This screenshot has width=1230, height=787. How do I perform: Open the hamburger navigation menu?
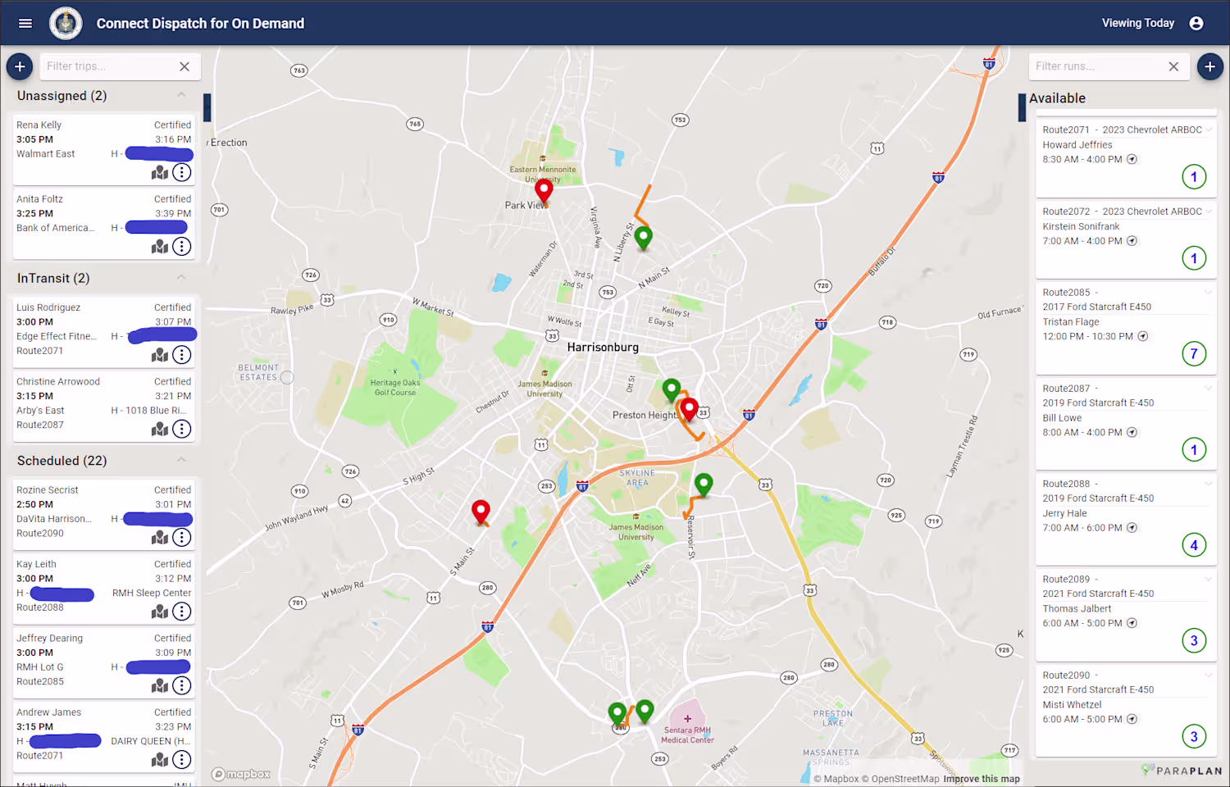[25, 23]
